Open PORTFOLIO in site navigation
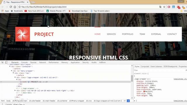 click(128, 34)
